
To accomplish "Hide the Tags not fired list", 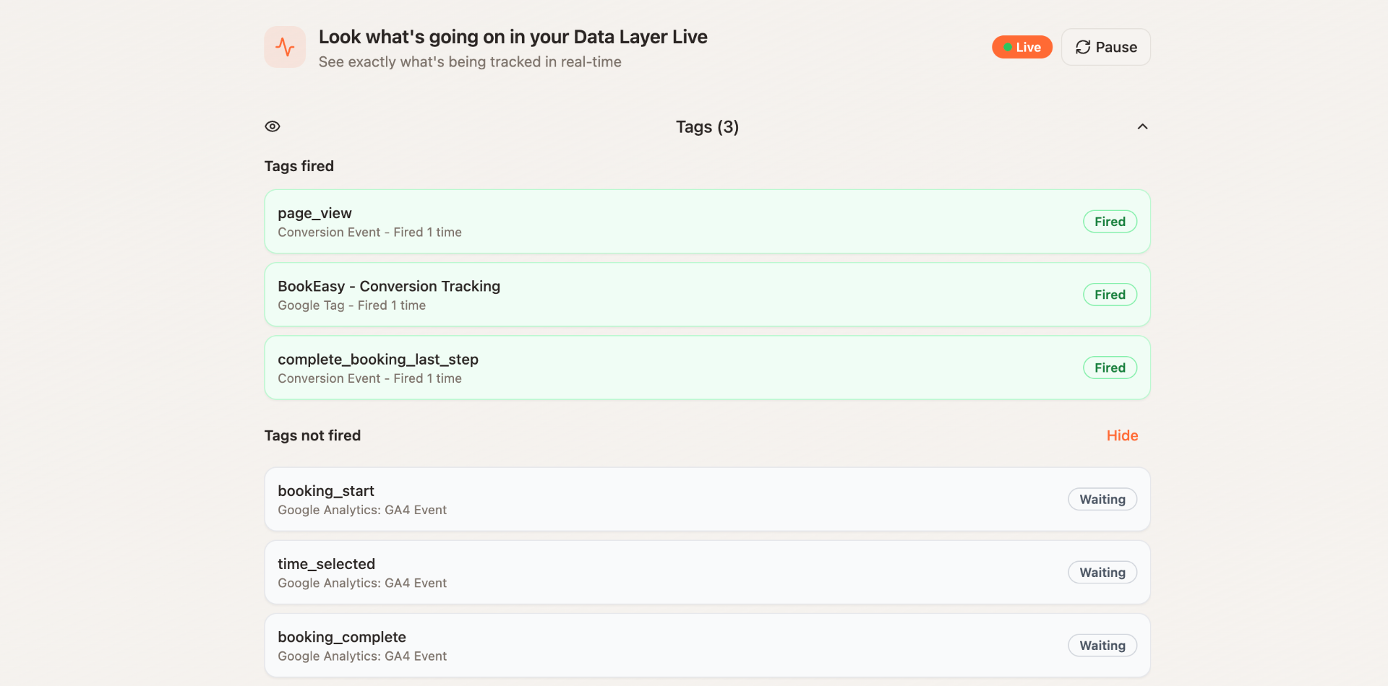I will coord(1122,435).
